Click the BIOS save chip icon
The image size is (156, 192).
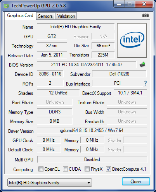pyautogui.click(x=142, y=65)
